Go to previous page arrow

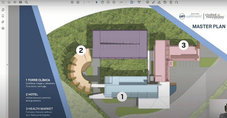point(72,2)
